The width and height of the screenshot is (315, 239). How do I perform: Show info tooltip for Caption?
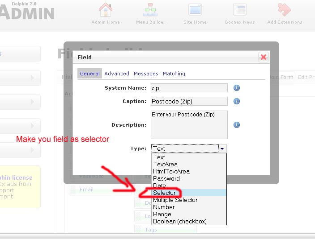(237, 101)
